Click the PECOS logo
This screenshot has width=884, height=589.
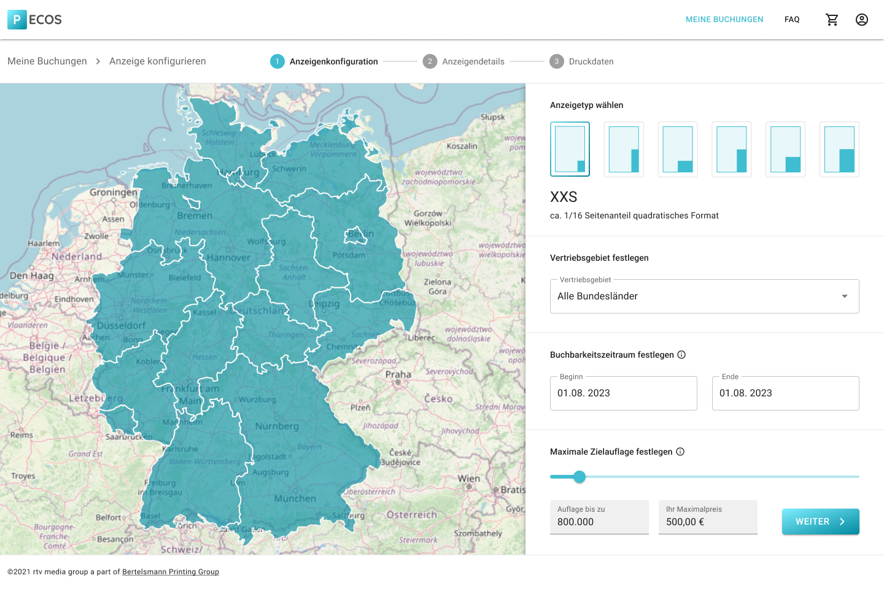click(x=35, y=20)
